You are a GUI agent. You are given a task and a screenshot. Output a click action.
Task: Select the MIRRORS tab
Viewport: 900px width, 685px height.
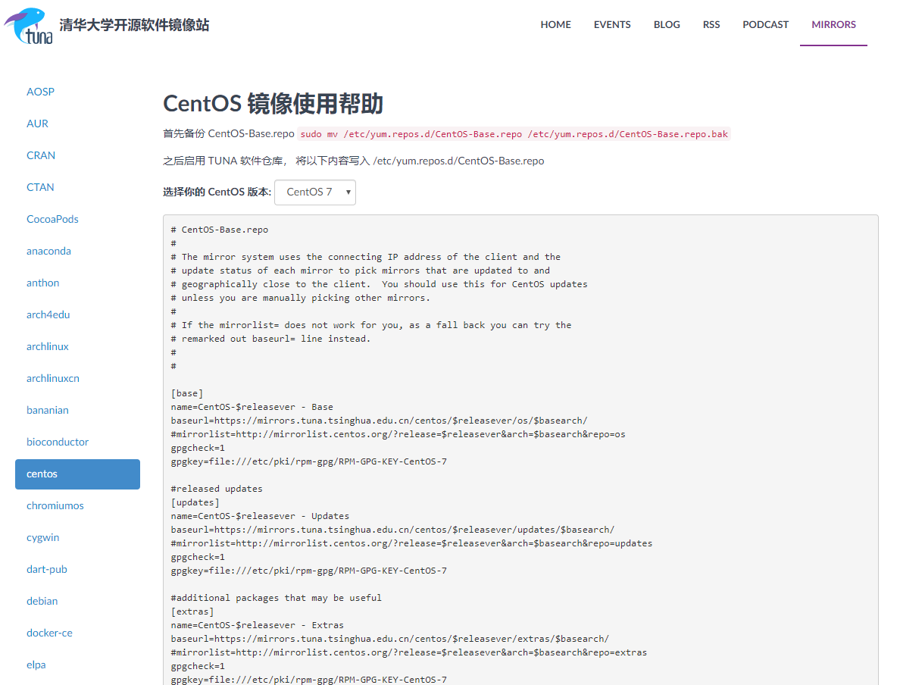click(833, 25)
